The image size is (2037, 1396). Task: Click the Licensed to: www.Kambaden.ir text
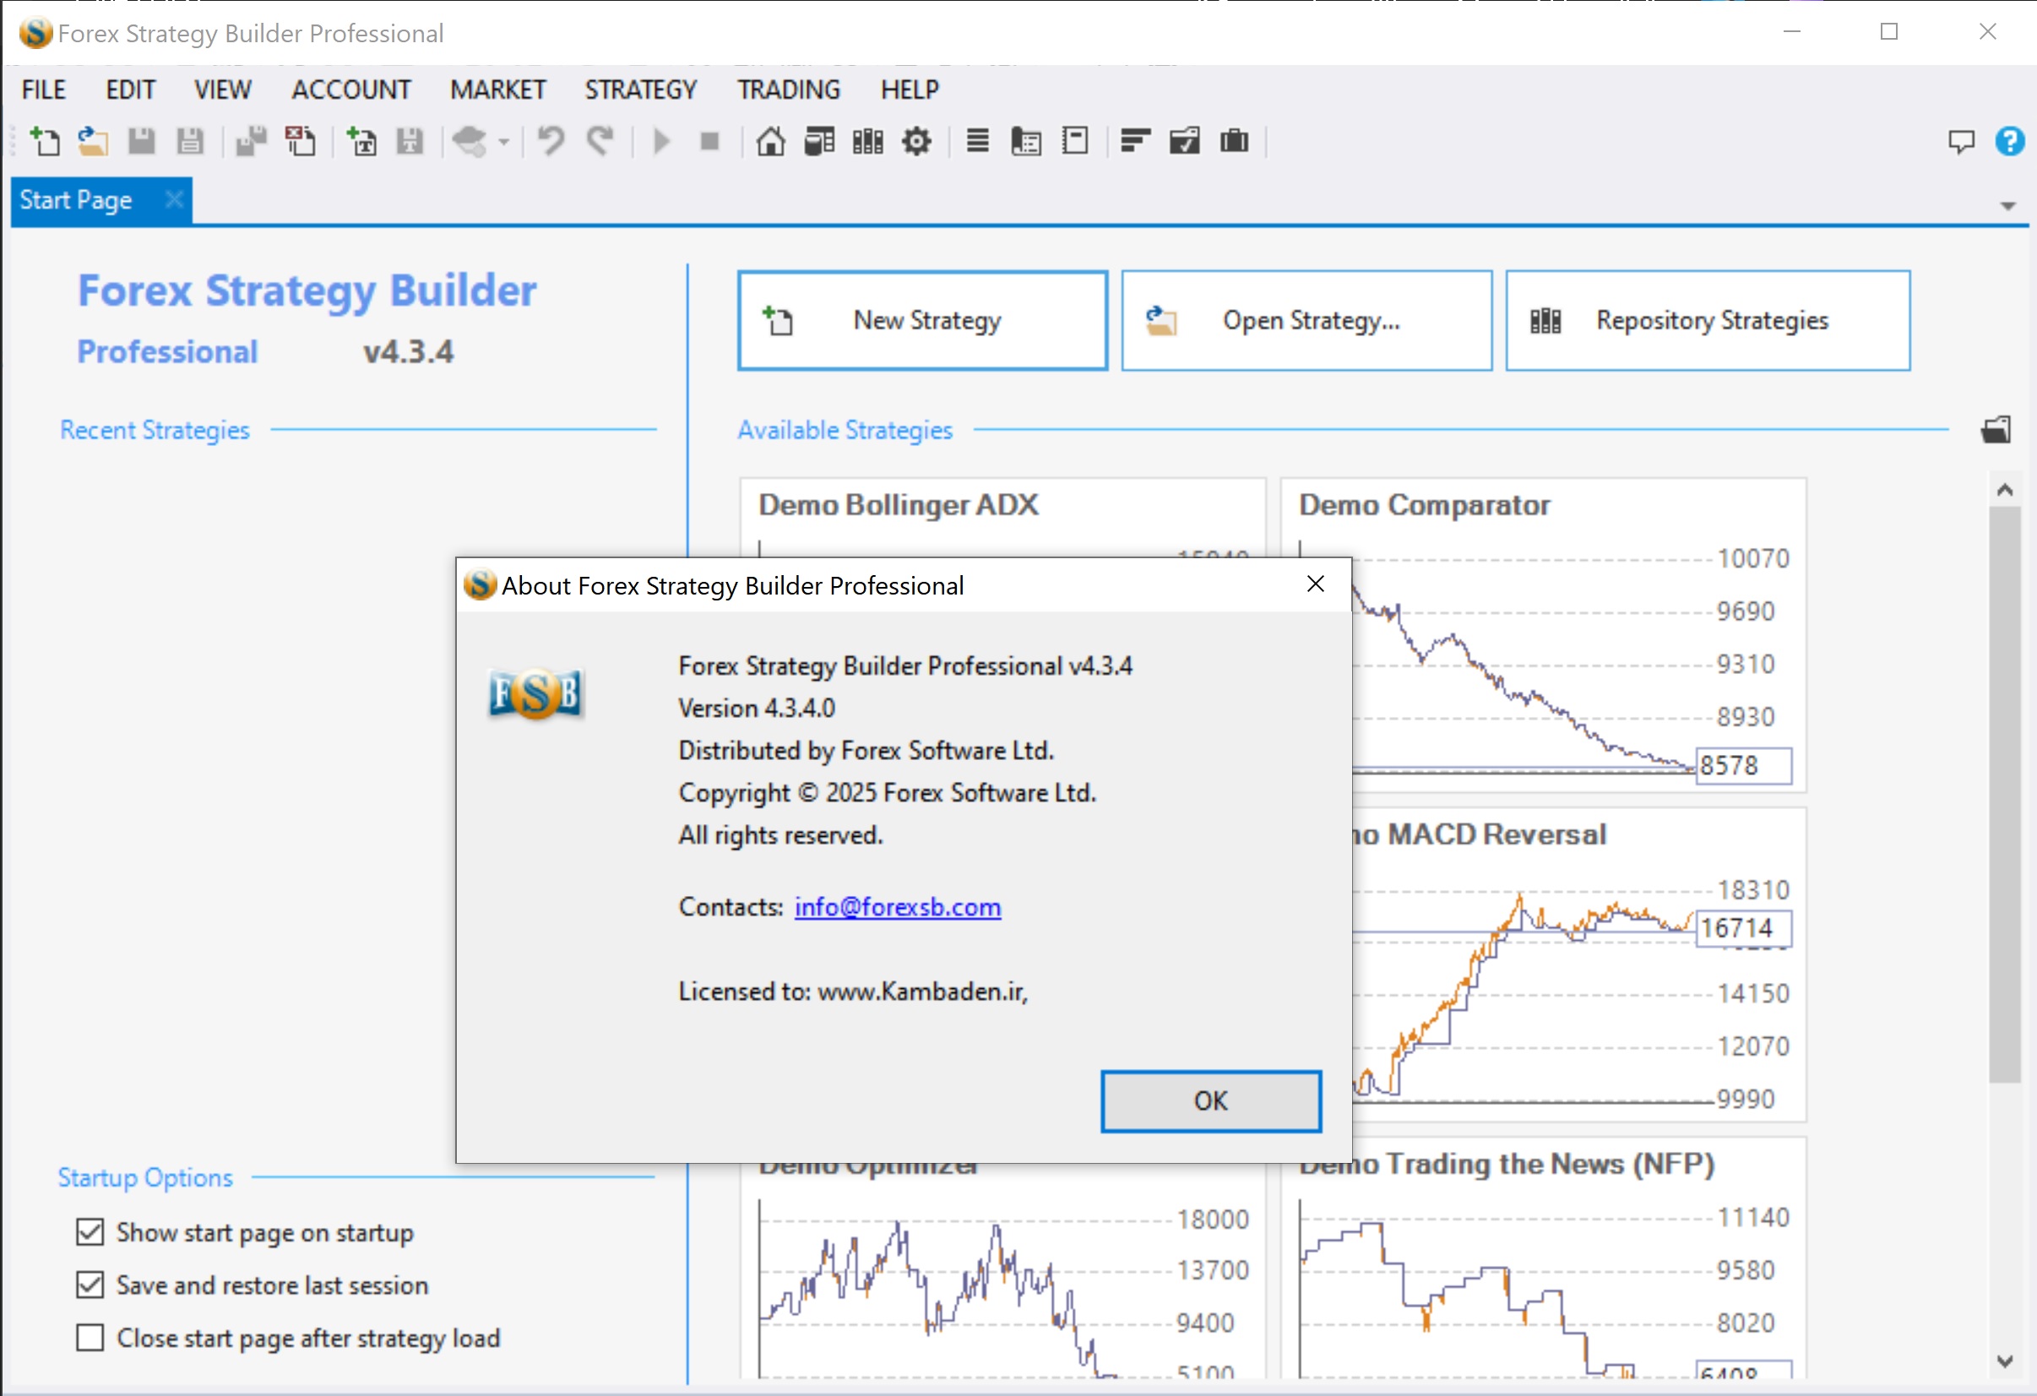coord(853,991)
